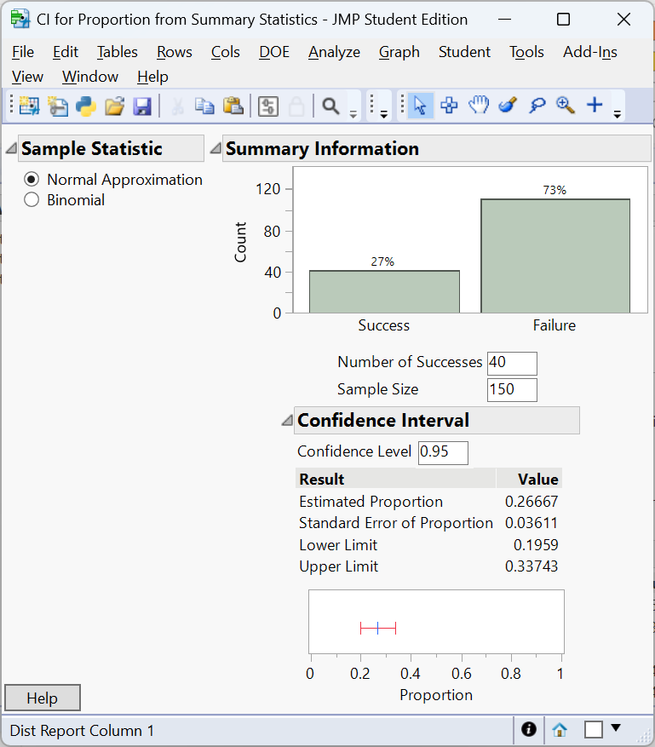The width and height of the screenshot is (655, 747).
Task: Select the Brush tool in toolbar
Action: click(x=508, y=106)
